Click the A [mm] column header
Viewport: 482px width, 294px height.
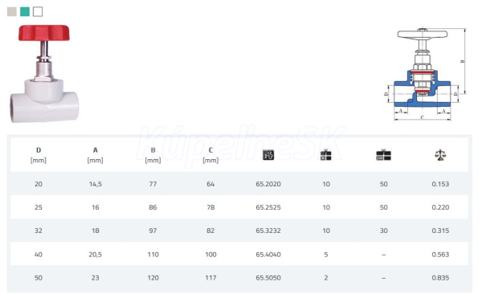click(96, 155)
